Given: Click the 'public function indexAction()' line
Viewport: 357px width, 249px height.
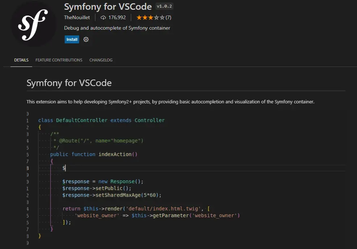Looking at the screenshot, I should coord(94,154).
